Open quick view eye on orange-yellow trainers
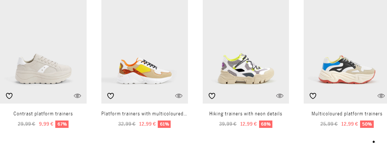Viewport: 387px width, 143px height. point(179,96)
